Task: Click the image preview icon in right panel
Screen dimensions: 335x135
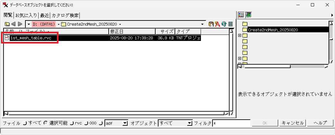Action: click(249, 15)
